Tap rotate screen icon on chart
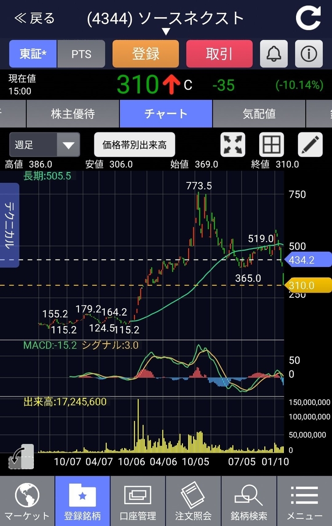 21,457
